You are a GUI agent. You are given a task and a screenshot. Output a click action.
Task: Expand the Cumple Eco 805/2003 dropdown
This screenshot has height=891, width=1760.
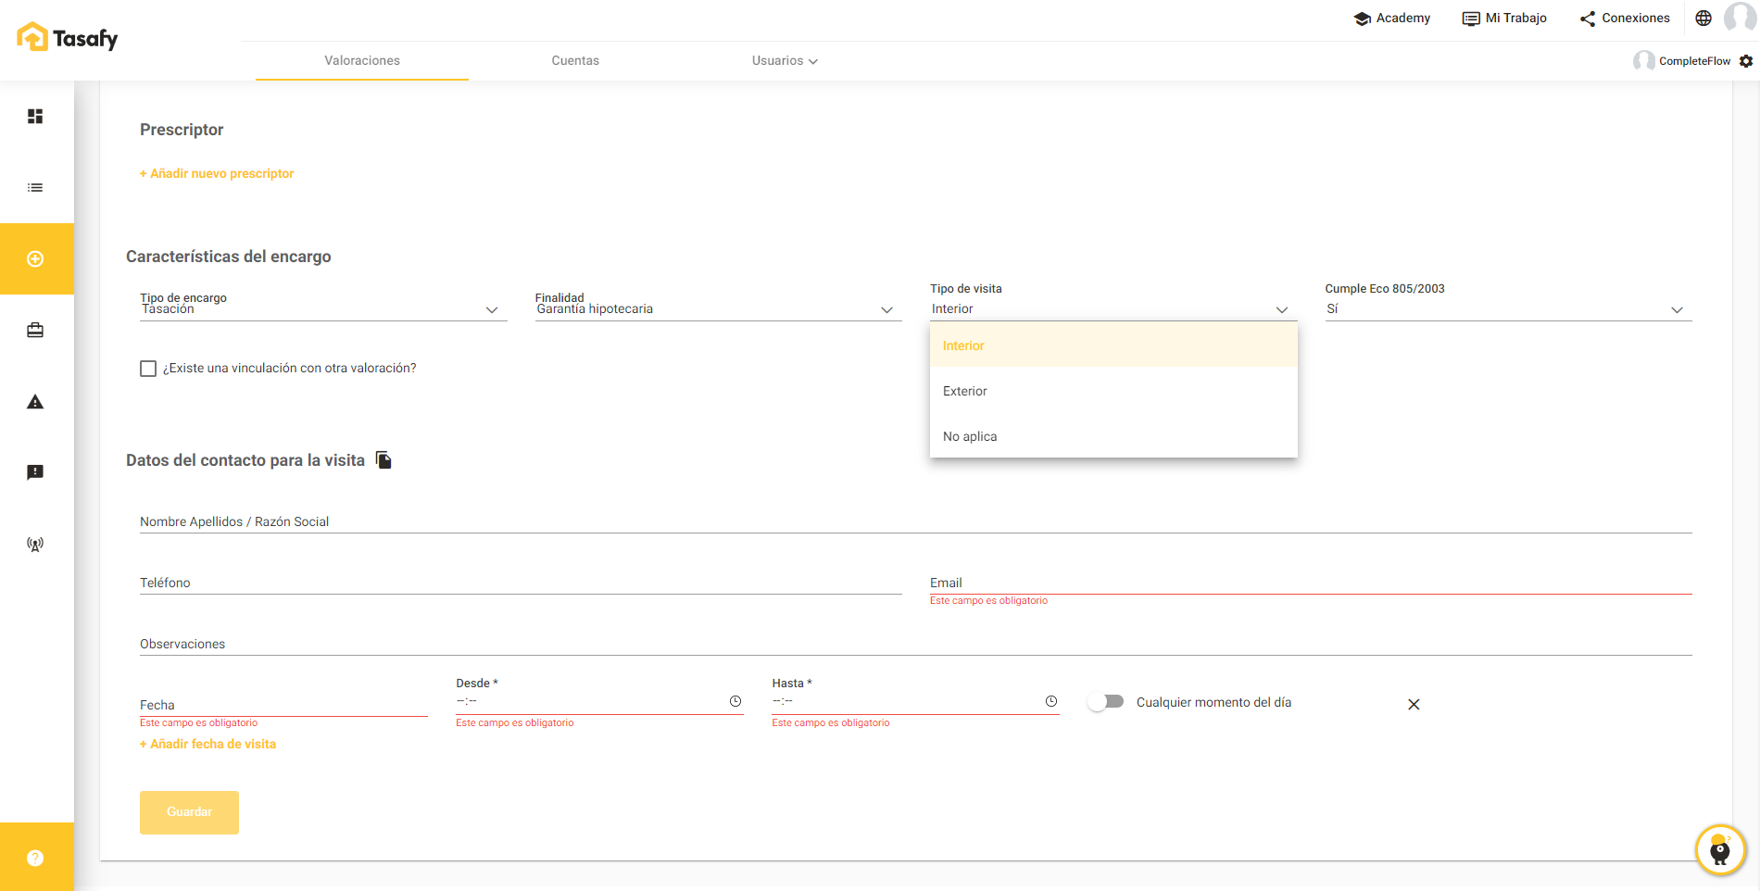(1507, 309)
